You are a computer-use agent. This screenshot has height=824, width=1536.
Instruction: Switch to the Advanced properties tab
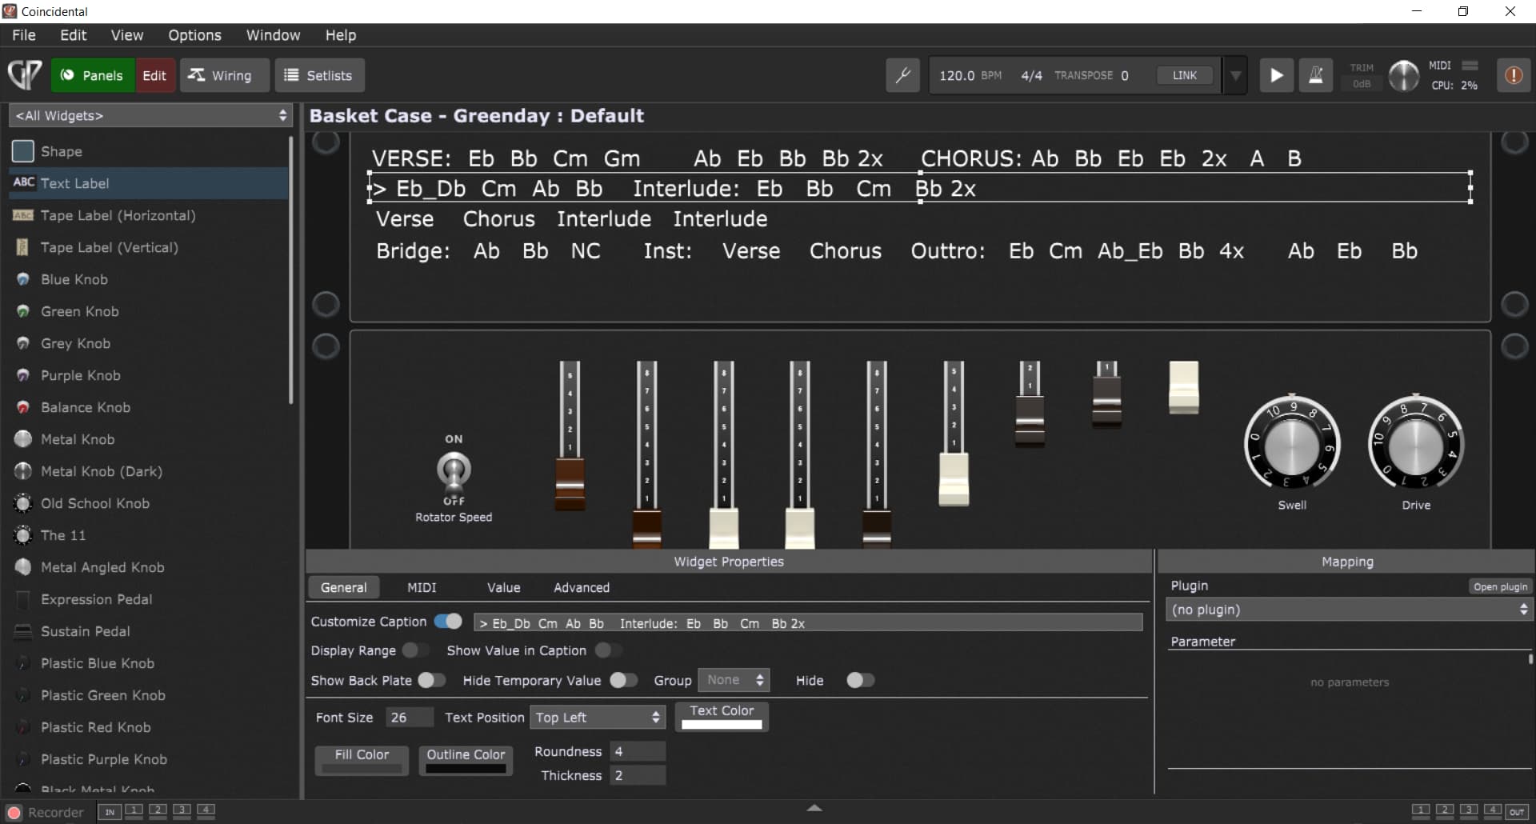(x=582, y=587)
